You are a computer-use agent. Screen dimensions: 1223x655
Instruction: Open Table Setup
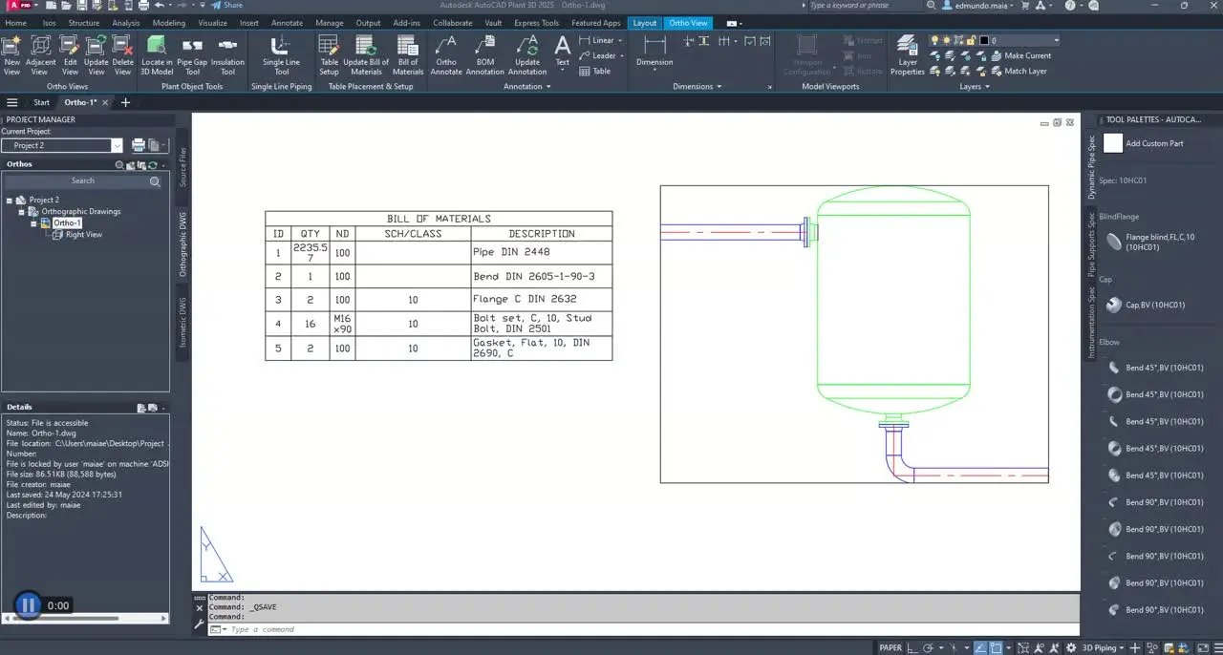coord(329,54)
